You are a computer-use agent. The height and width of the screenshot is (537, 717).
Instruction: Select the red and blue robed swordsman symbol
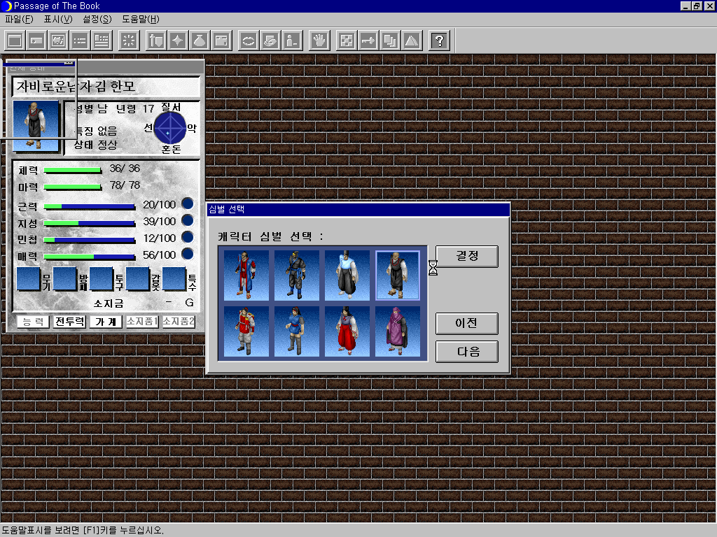point(246,275)
